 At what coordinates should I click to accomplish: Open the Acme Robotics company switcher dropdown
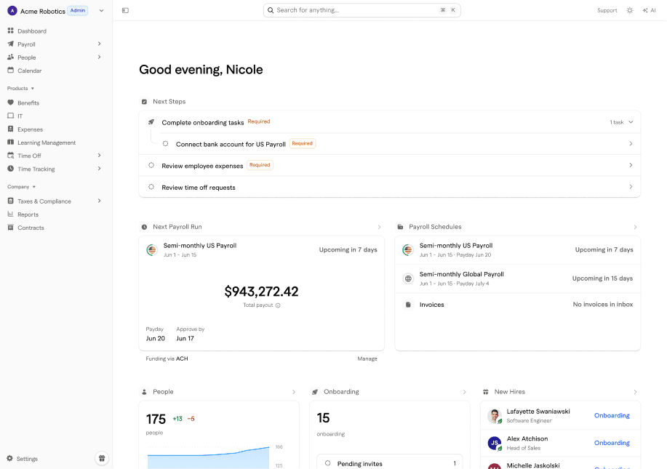(101, 11)
